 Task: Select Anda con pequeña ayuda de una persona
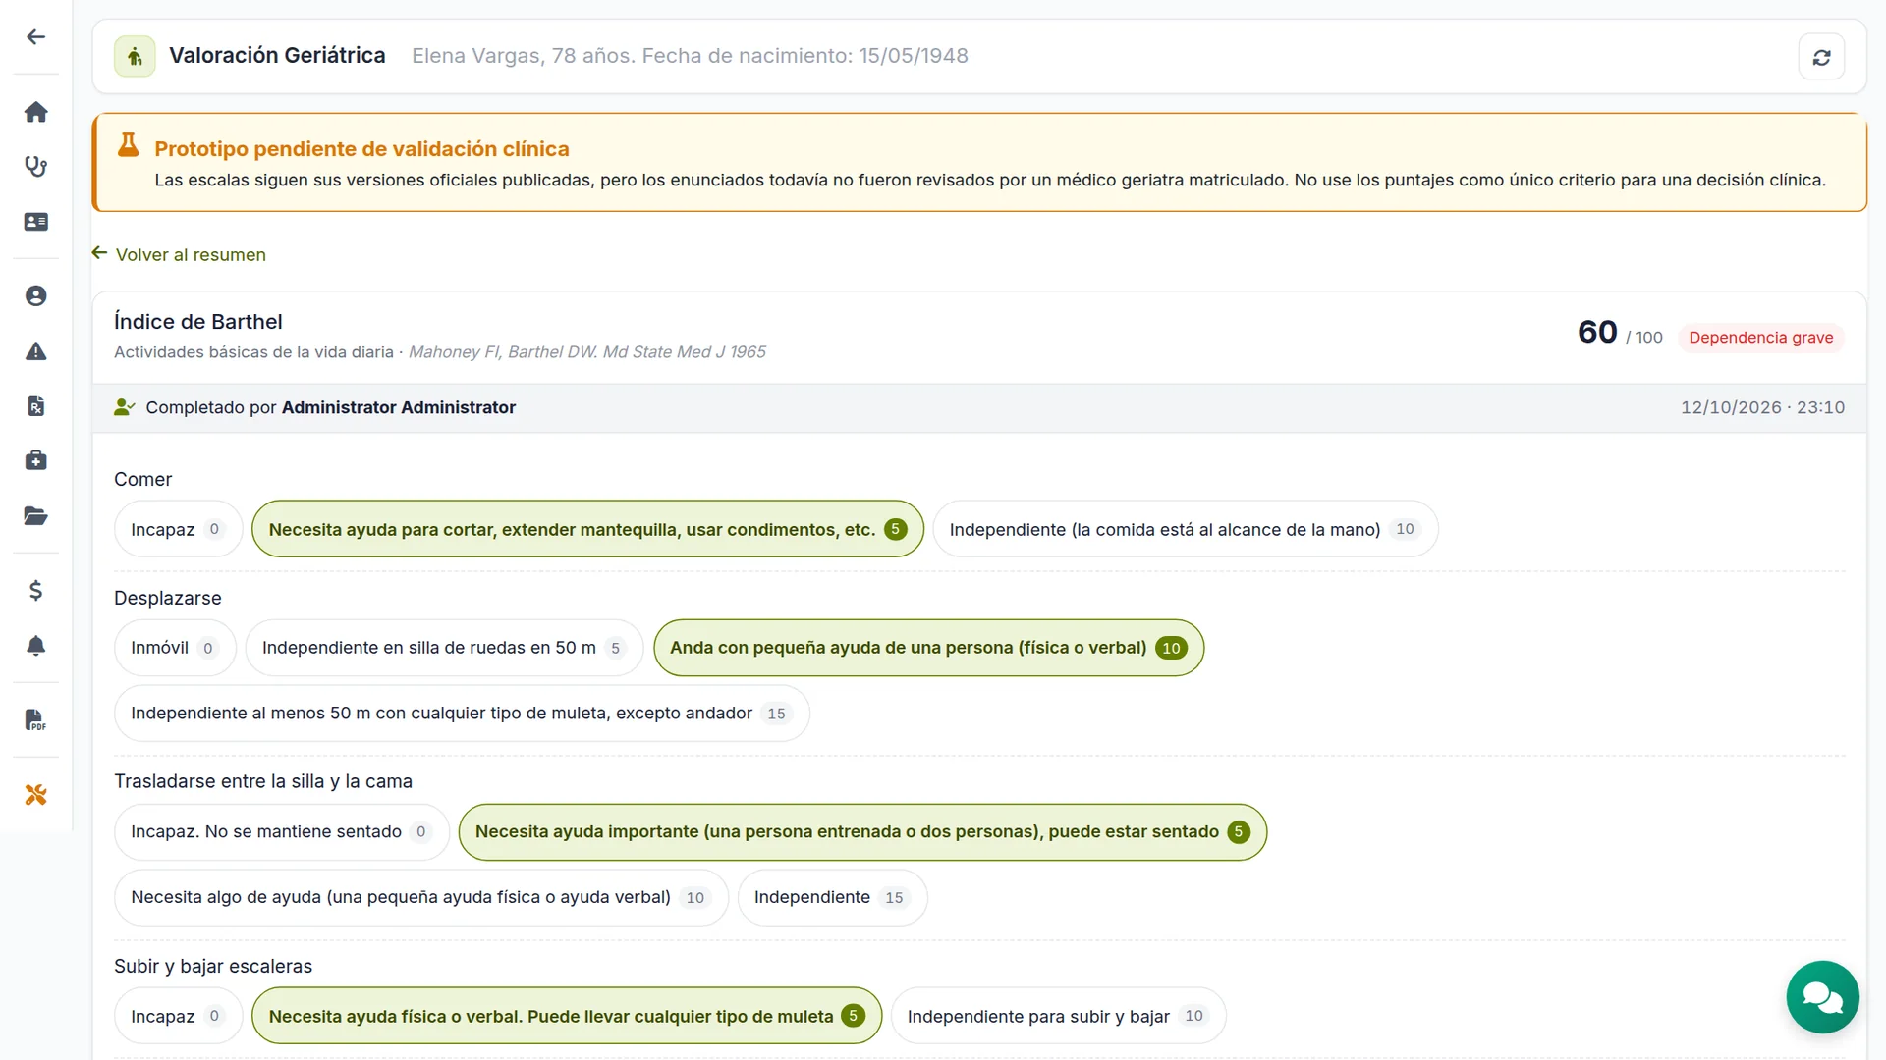click(x=928, y=648)
